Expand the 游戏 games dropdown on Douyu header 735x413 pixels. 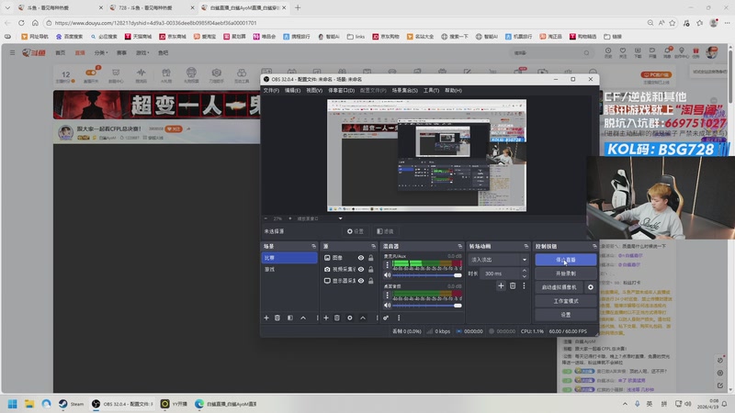142,53
